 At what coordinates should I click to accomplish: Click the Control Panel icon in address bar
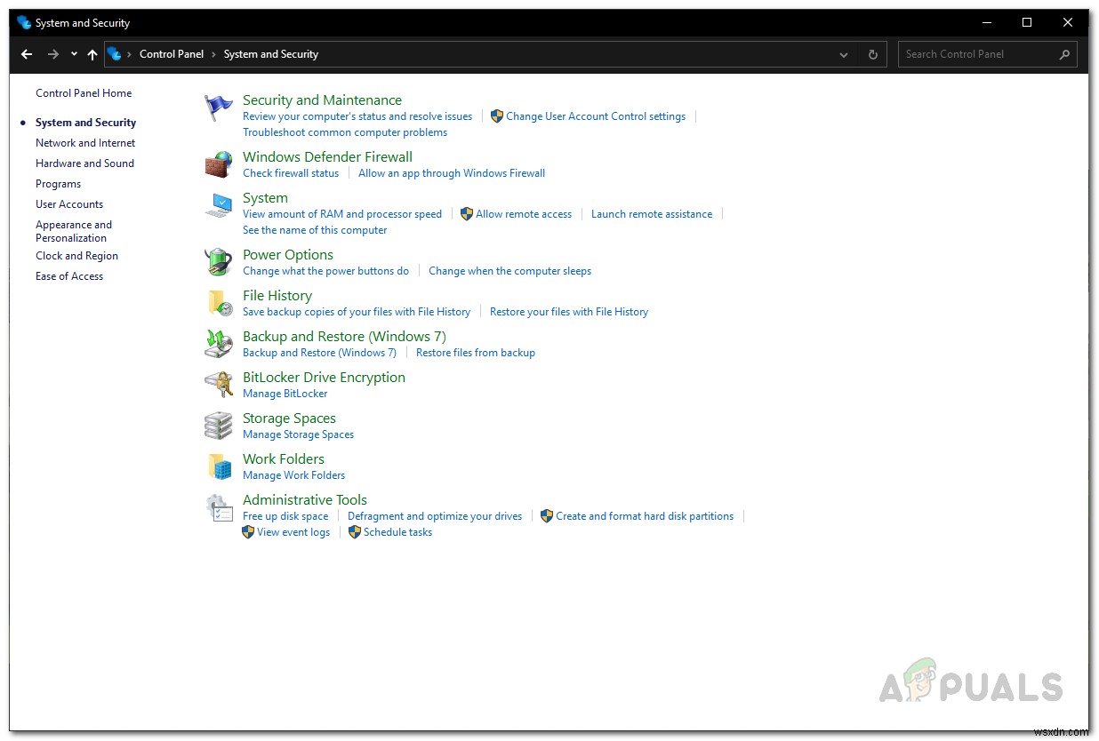(115, 54)
